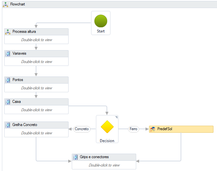Click 'Double-click to view' under Pontos
This screenshot has height=171, width=217.
[36, 88]
